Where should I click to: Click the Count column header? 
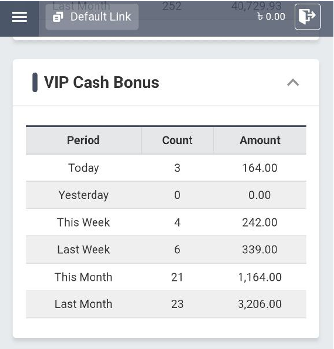click(x=177, y=140)
